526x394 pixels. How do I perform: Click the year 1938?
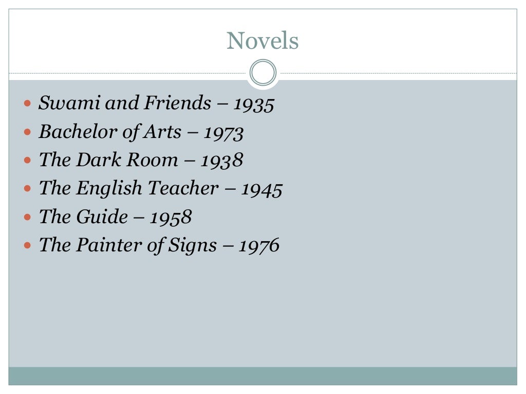click(x=222, y=161)
